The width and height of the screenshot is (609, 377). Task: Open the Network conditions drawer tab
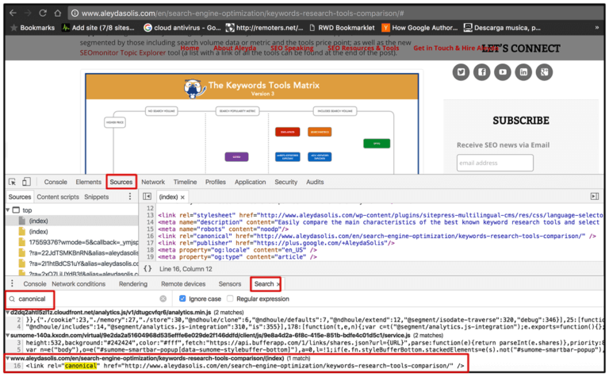[x=79, y=283]
